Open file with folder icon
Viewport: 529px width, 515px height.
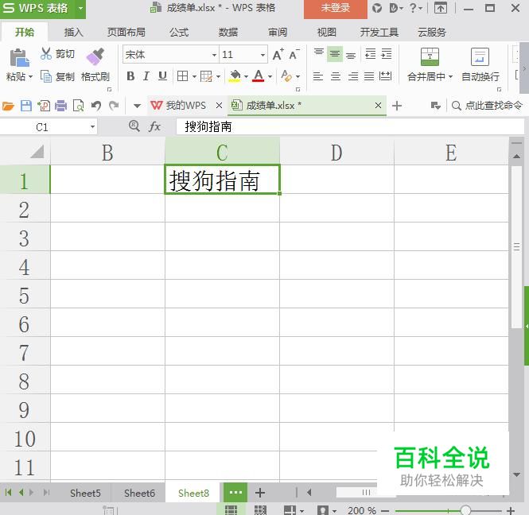tap(8, 106)
